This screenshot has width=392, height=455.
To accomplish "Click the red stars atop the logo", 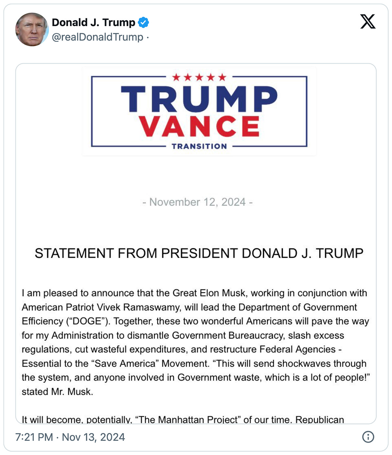I will pyautogui.click(x=199, y=77).
